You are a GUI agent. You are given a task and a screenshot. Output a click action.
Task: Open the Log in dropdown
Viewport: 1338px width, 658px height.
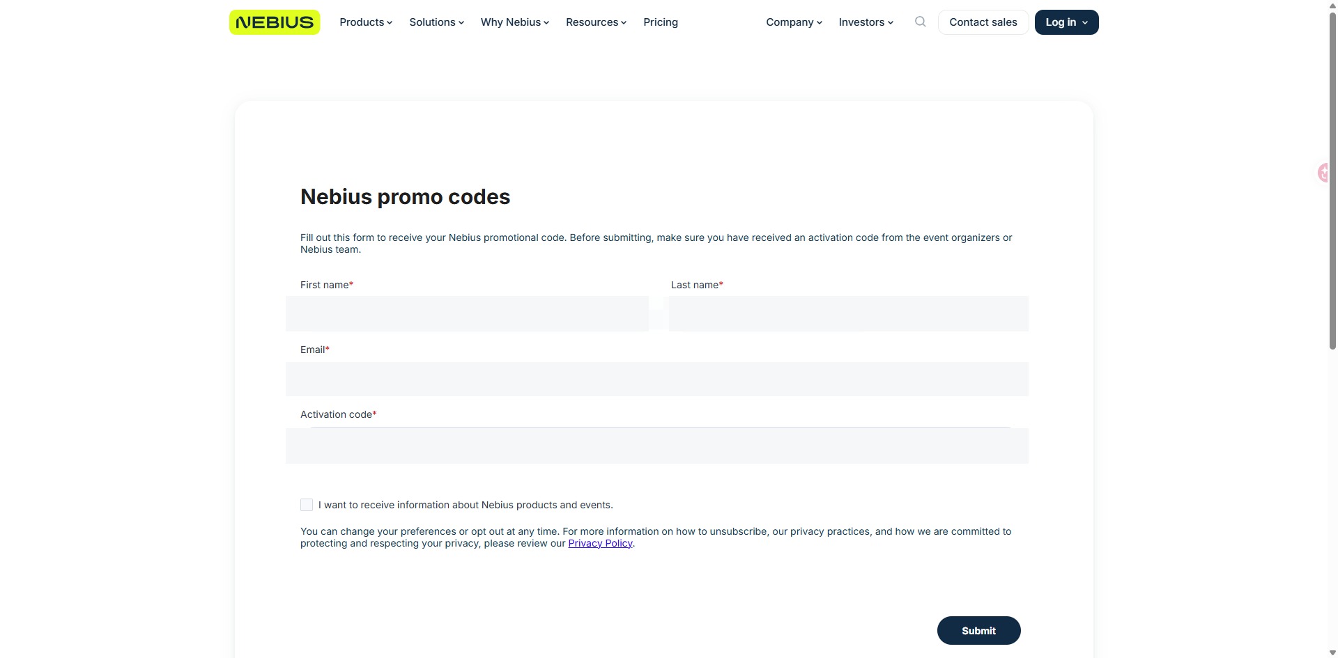tap(1066, 22)
